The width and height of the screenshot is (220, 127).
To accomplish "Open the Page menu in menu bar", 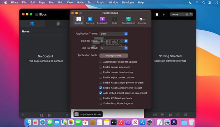I will (42, 2).
